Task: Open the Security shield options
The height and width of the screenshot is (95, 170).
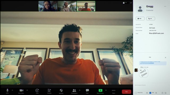Action: click(x=61, y=91)
